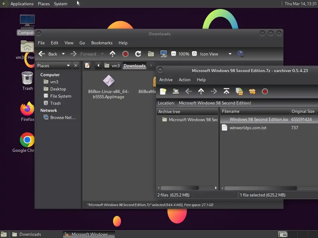Select Windows 98 Second Edition.iso row
Viewport: 318px width, 238px height.
pyautogui.click(x=269, y=119)
